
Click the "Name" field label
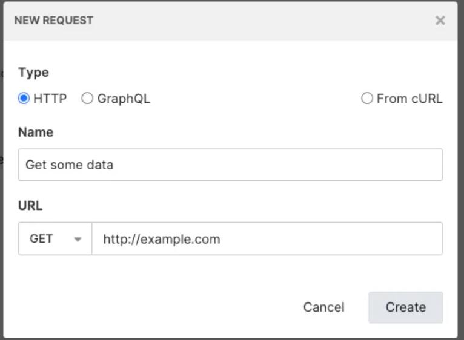tap(36, 132)
